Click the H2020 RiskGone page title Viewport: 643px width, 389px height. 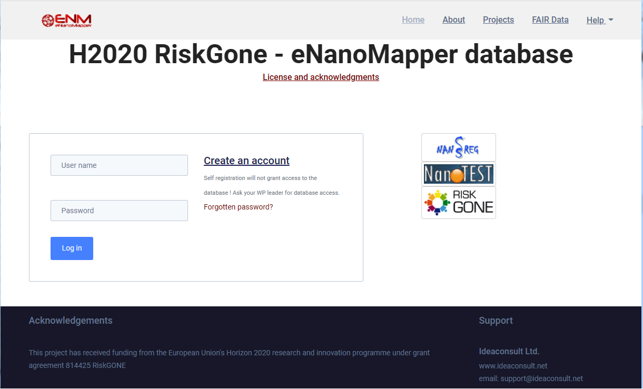(x=321, y=54)
